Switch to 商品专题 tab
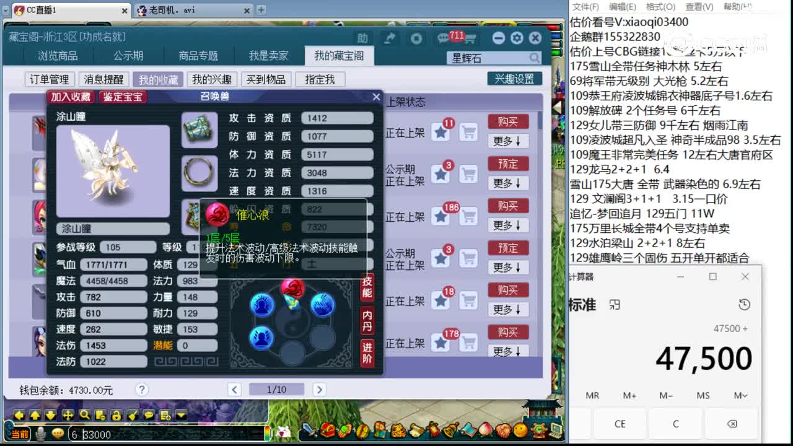The width and height of the screenshot is (793, 446). pos(198,56)
